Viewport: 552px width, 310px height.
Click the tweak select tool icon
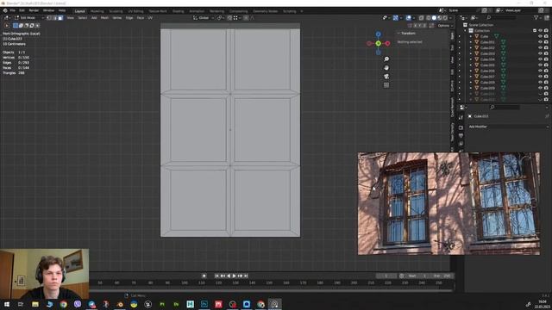coord(6,26)
